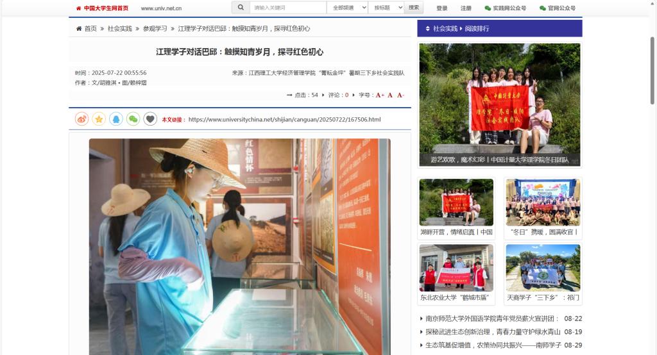Decrease font size with A-
This screenshot has width=657, height=355.
point(400,95)
